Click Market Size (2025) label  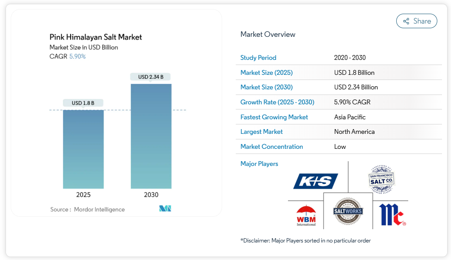(266, 73)
